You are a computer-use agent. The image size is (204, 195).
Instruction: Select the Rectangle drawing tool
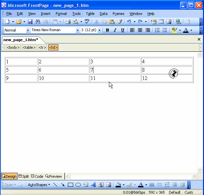(x=71, y=185)
